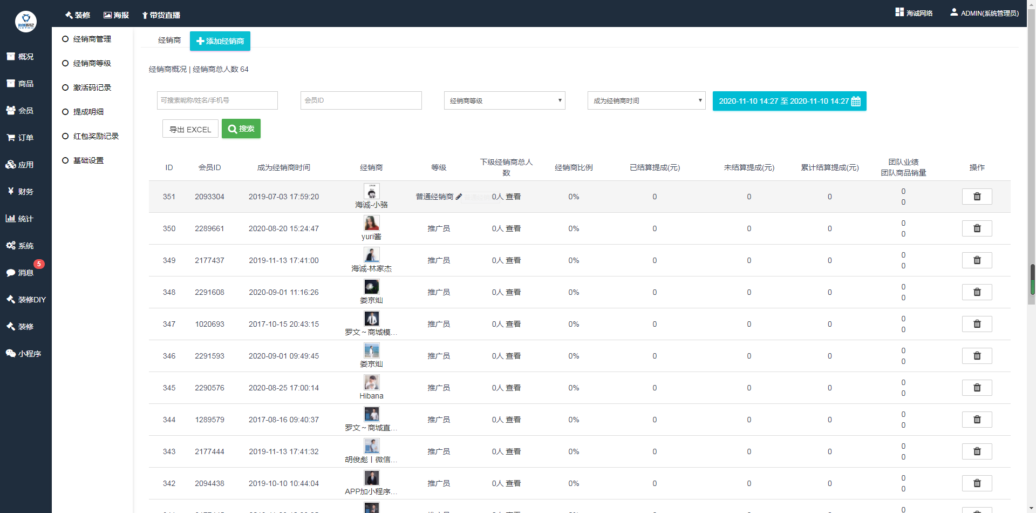Image resolution: width=1036 pixels, height=513 pixels.
Task: Open the 海诚网络 menu in header
Action: (914, 13)
